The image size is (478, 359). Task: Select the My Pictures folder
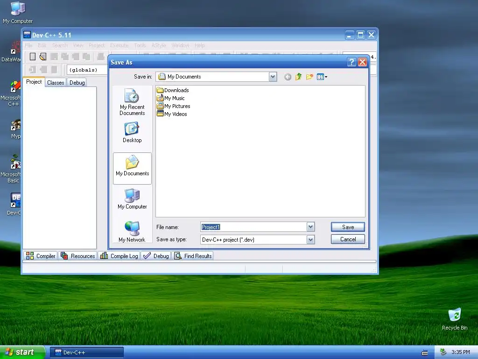coord(174,106)
